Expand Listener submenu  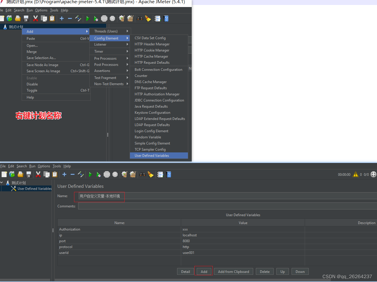click(x=110, y=44)
